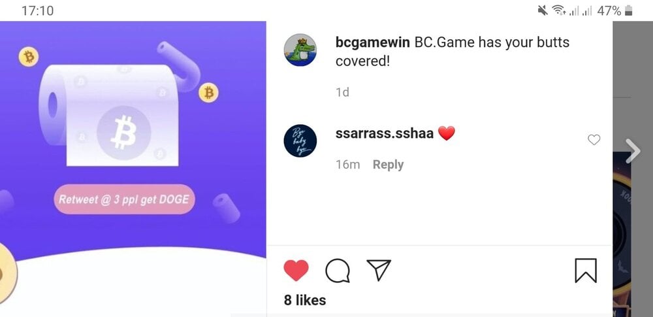Like ssarrass.sshaa's comment with small heart

(x=594, y=140)
